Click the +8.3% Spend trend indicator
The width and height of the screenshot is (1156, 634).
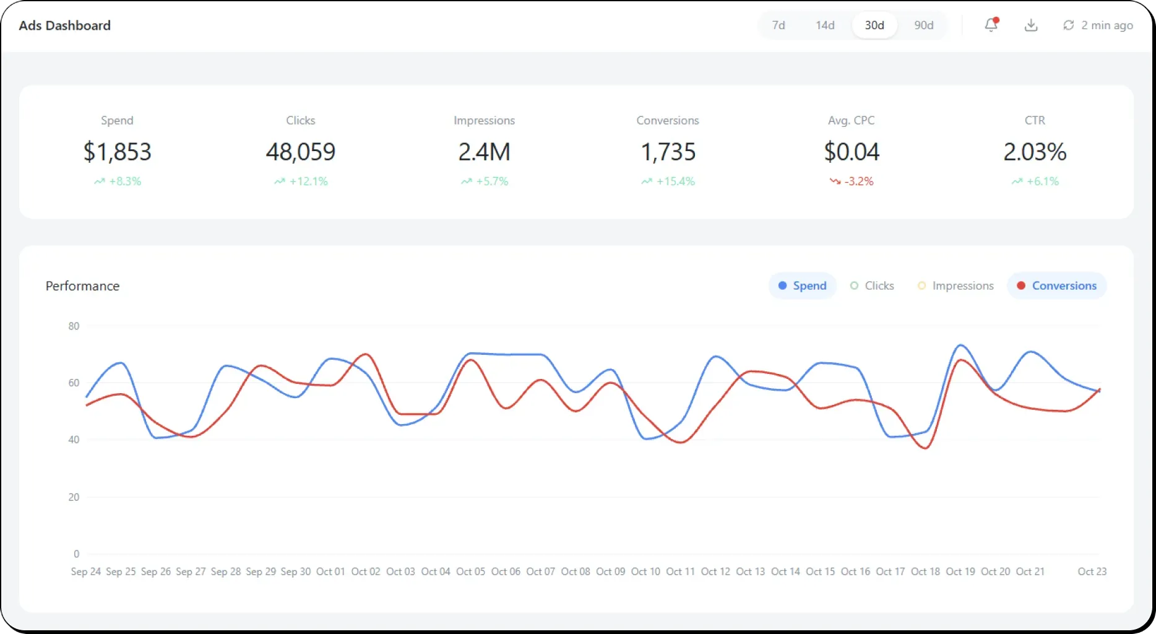click(118, 181)
